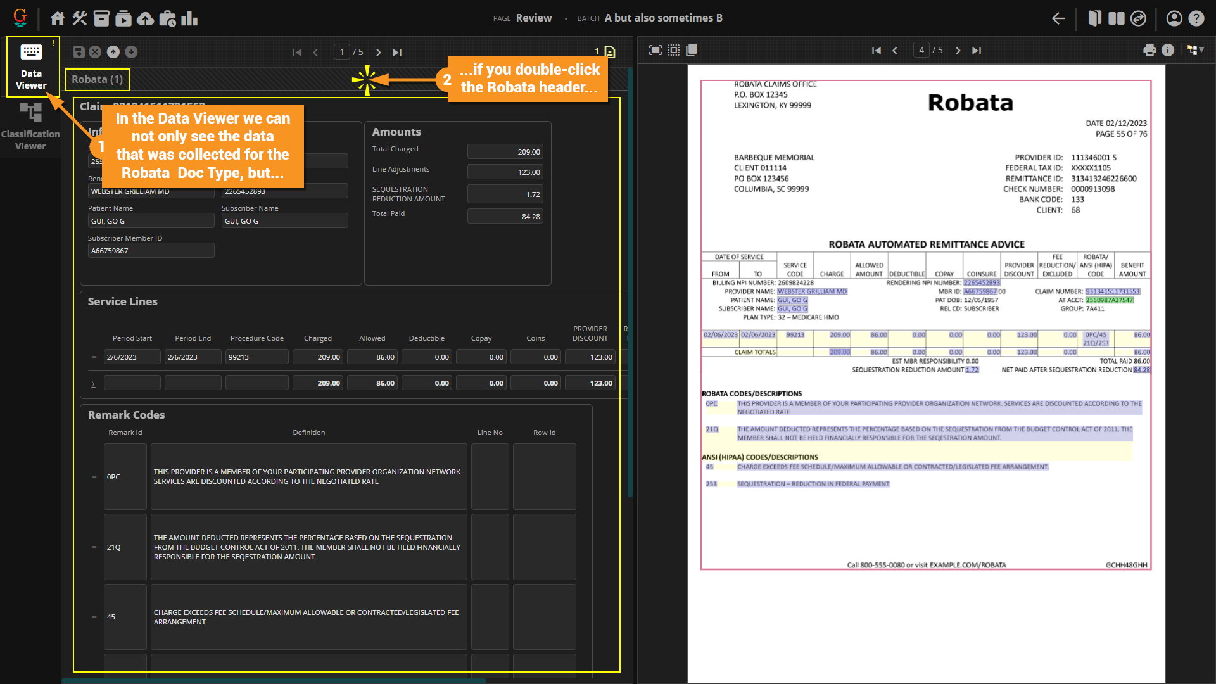1216x684 pixels.
Task: Toggle the side-by-side panel layout
Action: click(1117, 18)
